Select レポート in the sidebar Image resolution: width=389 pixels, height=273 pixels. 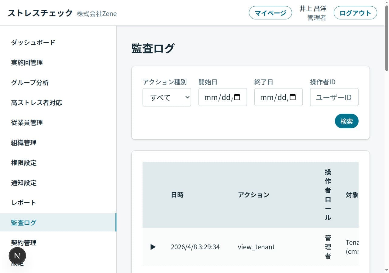[58, 203]
